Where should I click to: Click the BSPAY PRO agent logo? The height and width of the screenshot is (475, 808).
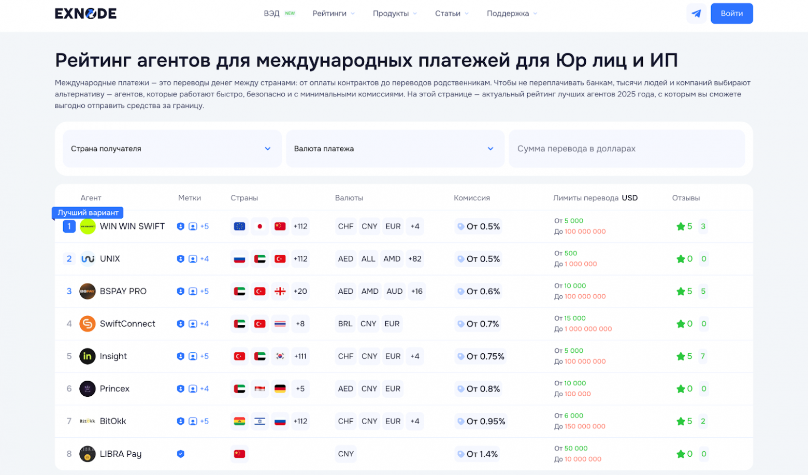pos(88,291)
